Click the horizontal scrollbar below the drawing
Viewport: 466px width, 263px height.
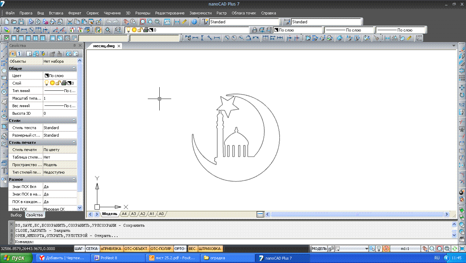point(357,214)
